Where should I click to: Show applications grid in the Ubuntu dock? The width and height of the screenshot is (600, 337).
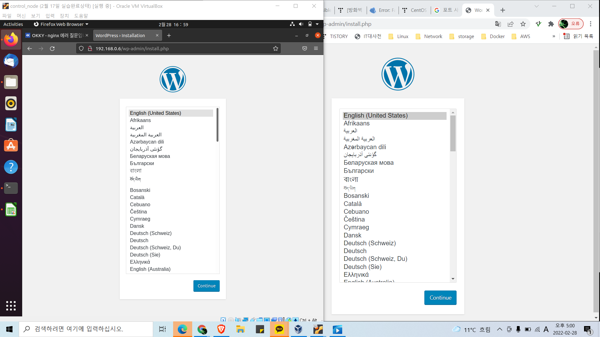pos(11,306)
